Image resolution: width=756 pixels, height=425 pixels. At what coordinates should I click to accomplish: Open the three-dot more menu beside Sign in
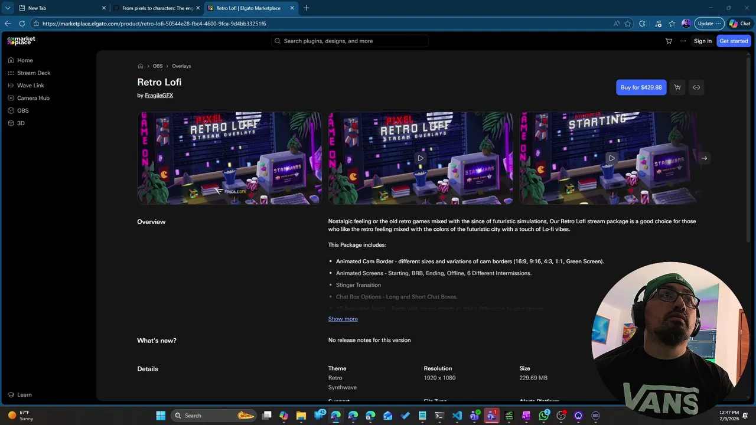(x=683, y=41)
